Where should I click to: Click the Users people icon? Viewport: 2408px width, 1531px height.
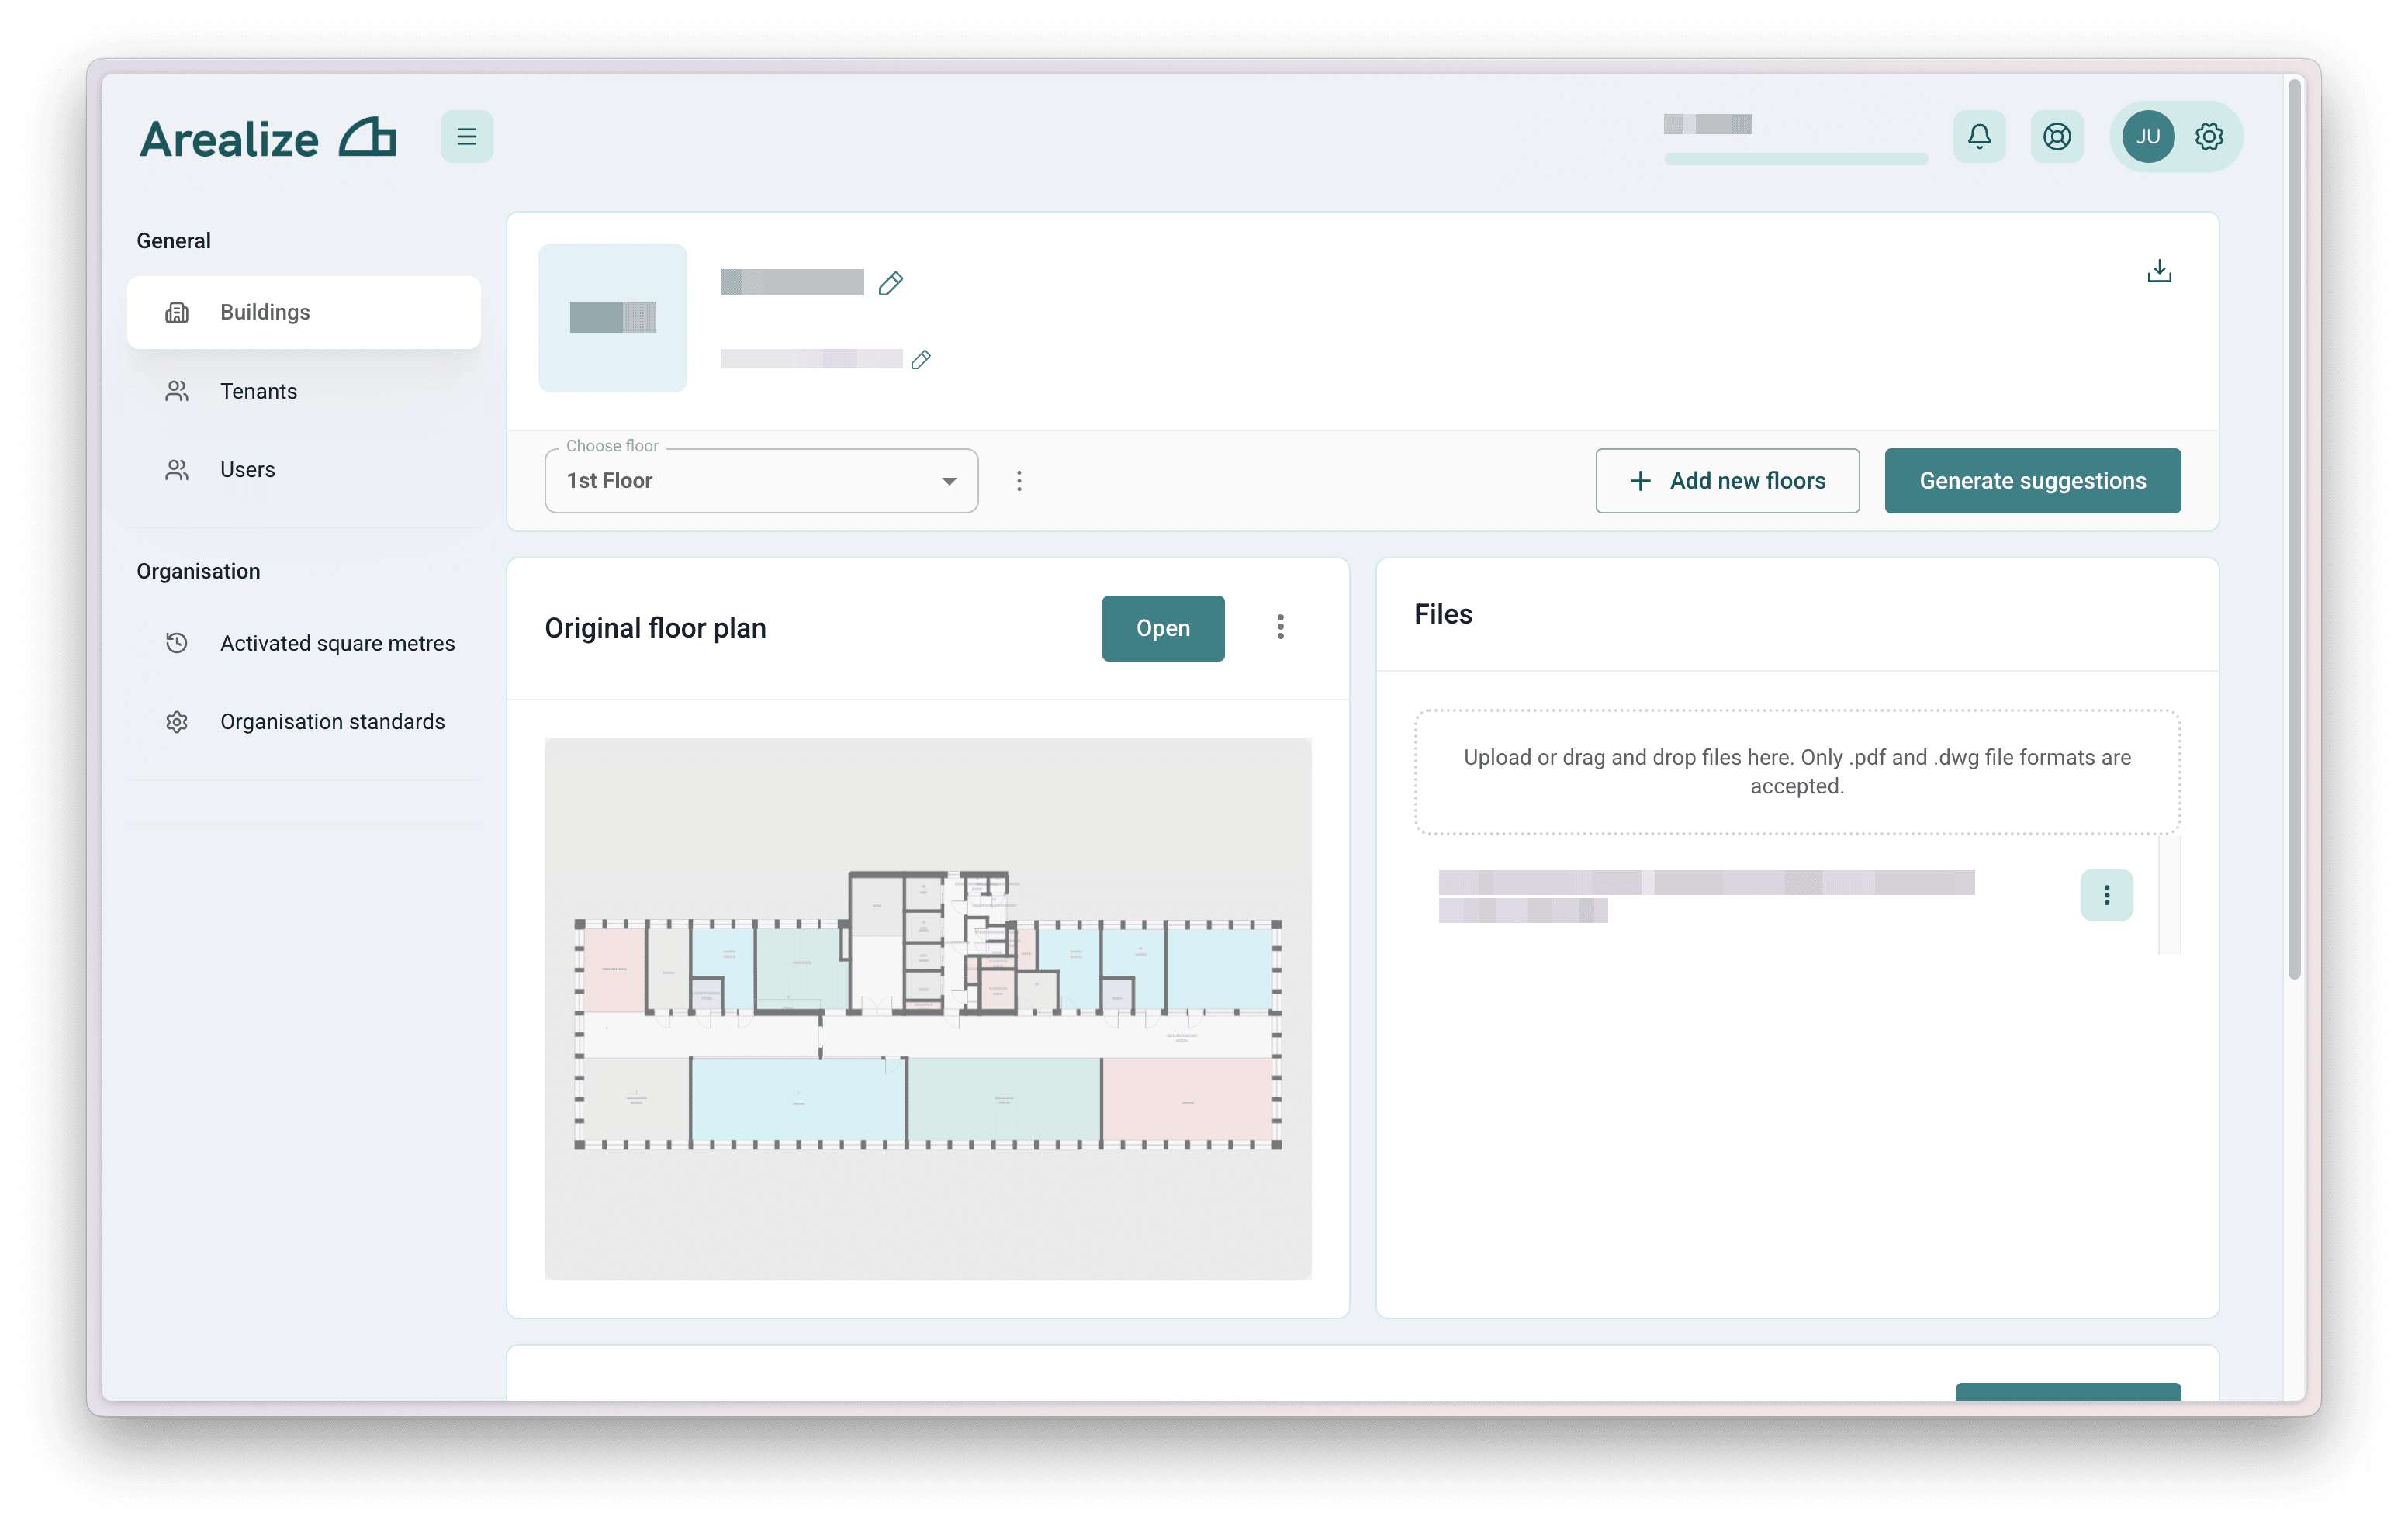click(x=177, y=470)
